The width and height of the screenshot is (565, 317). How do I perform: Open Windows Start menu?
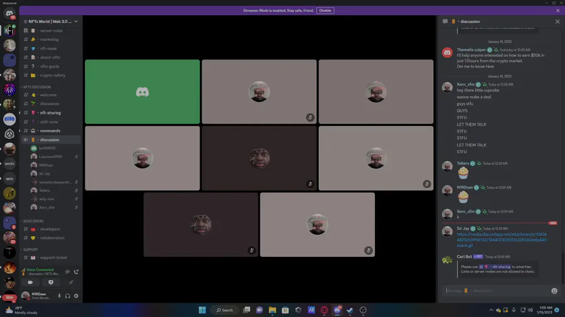point(203,310)
